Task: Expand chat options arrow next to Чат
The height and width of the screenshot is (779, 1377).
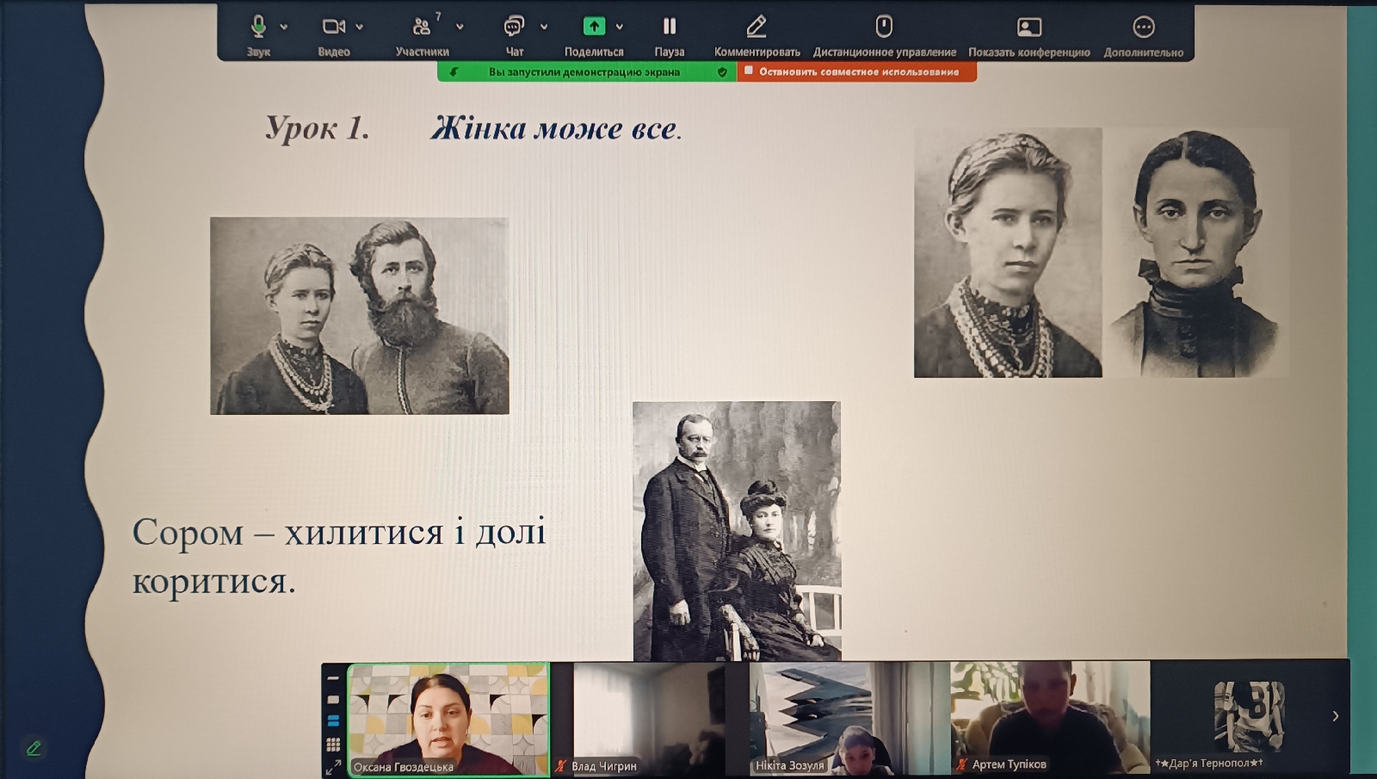Action: [544, 27]
